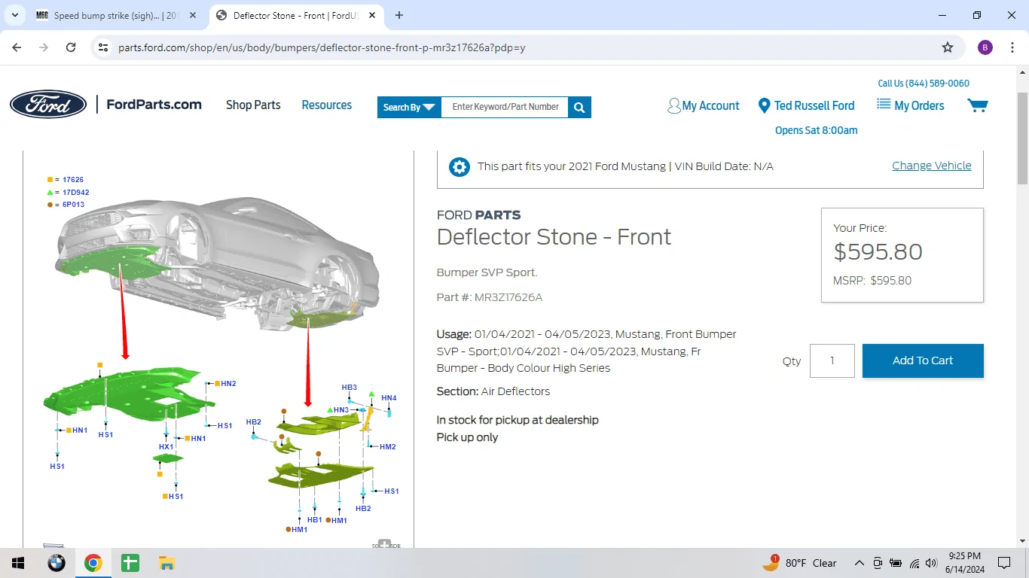Click the HX1 callout in the diagram
The width and height of the screenshot is (1029, 578).
166,447
